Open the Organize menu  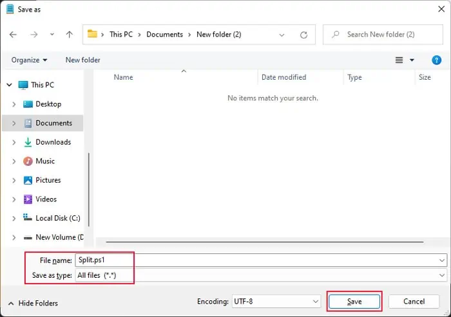pos(30,60)
